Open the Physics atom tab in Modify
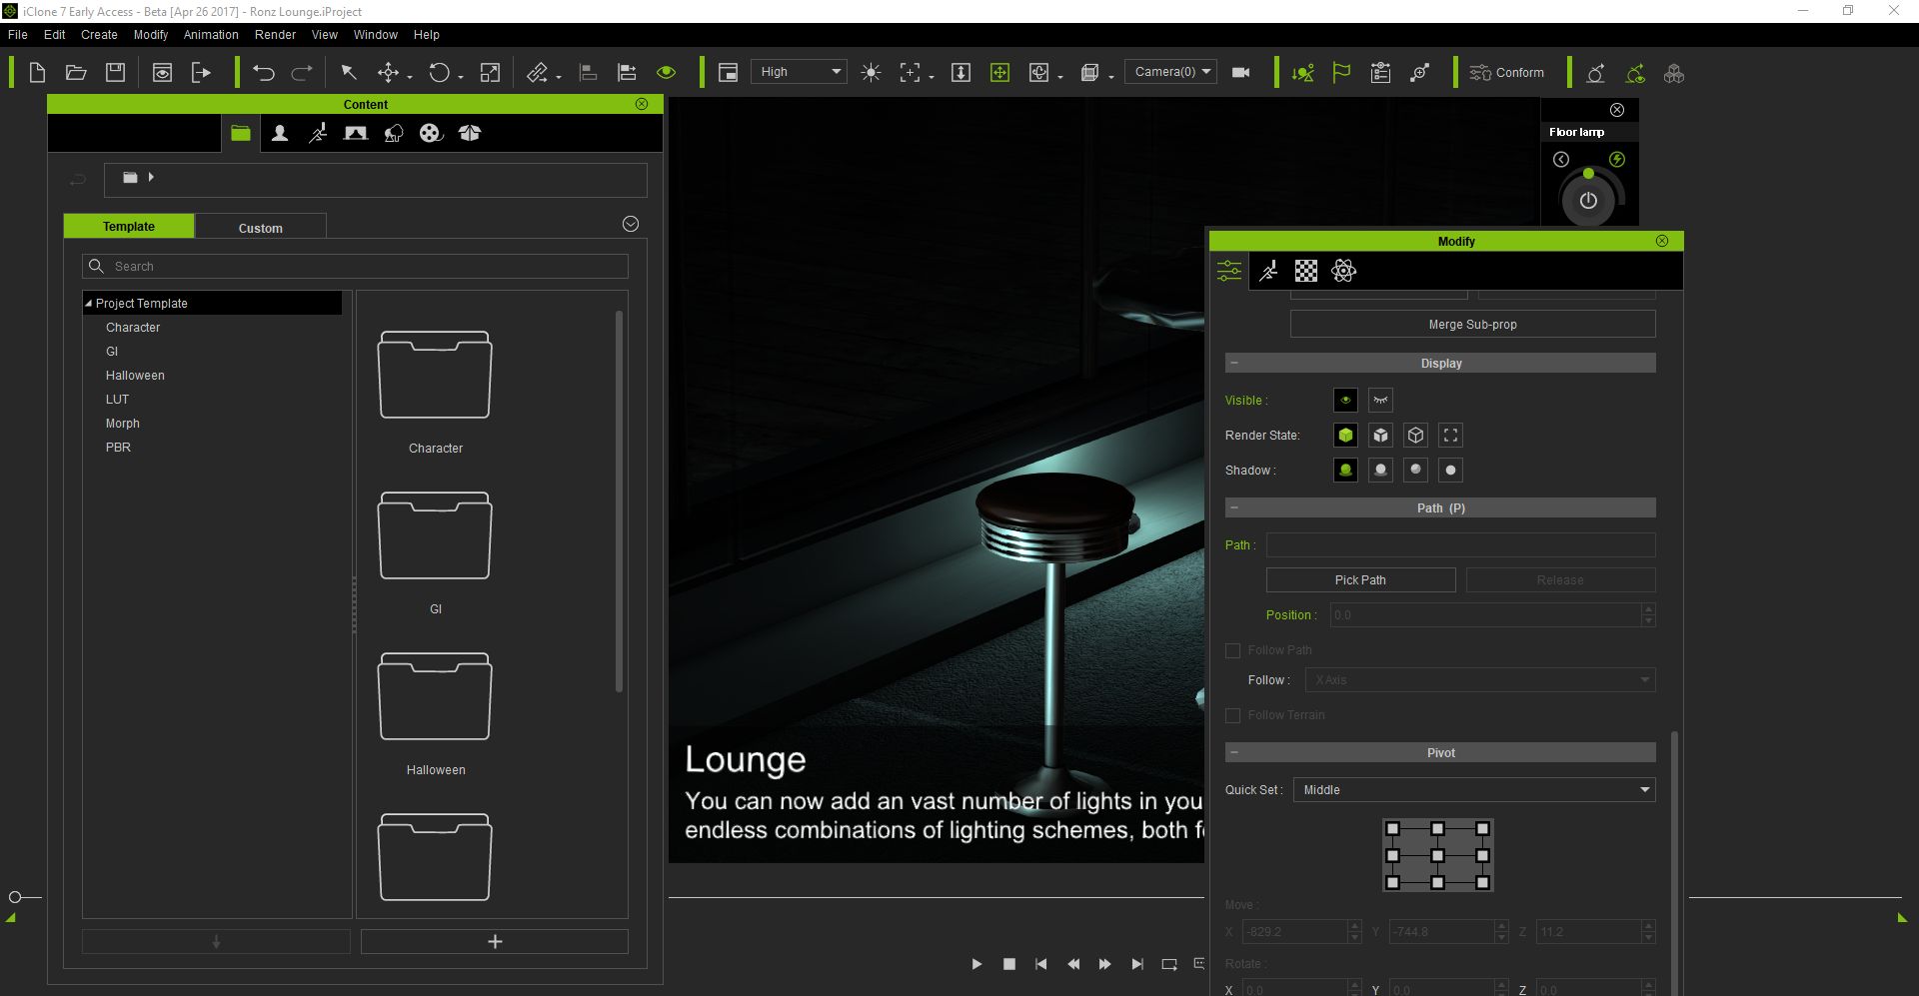The height and width of the screenshot is (996, 1919). click(1343, 271)
